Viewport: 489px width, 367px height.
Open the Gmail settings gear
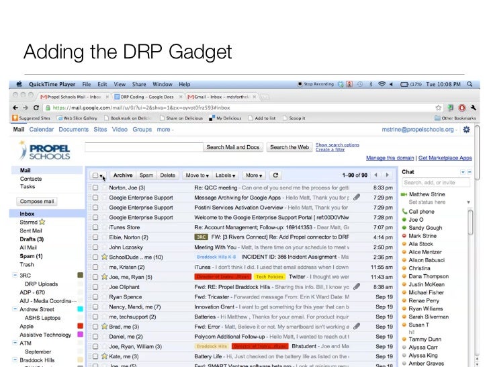[x=466, y=130]
